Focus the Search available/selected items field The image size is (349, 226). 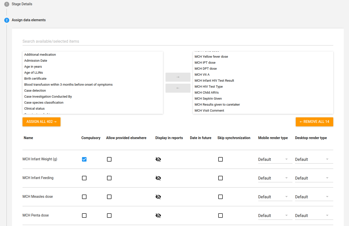coord(178,41)
